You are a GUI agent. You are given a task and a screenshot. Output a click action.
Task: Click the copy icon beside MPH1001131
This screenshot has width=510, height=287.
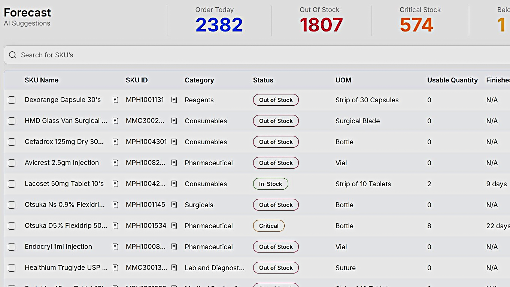pos(174,100)
